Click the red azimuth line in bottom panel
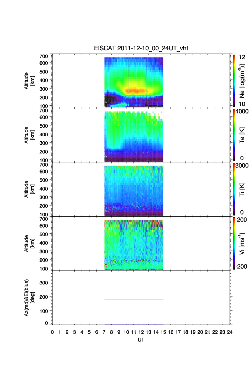Image resolution: width=252 pixels, height=379 pixels. click(x=134, y=299)
